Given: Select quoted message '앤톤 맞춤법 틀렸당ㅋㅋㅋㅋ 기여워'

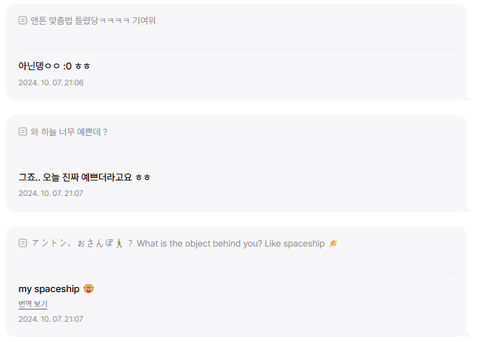Looking at the screenshot, I should [93, 20].
